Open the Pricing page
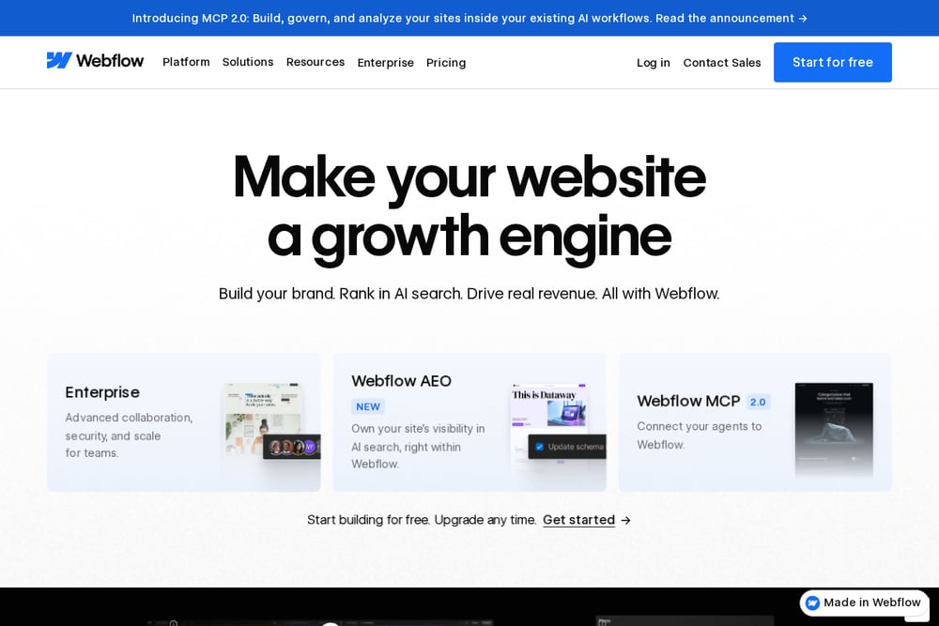 coord(446,63)
